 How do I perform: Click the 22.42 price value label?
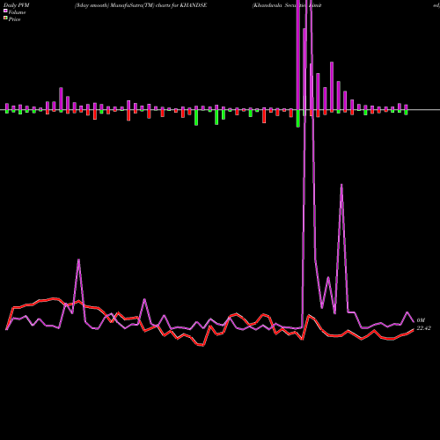423,328
